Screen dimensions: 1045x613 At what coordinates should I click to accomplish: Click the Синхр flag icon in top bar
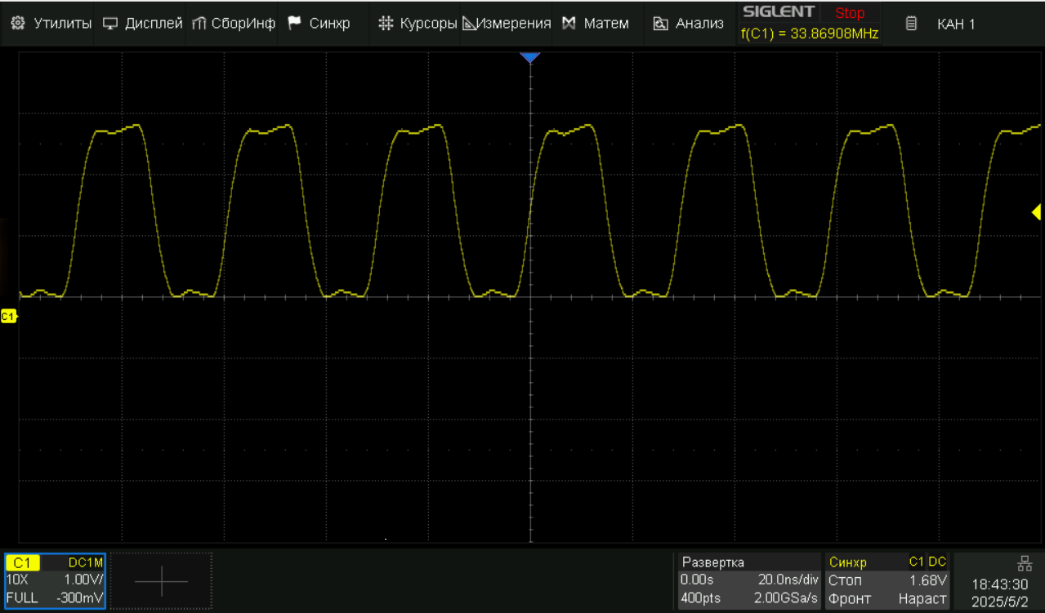click(x=295, y=24)
